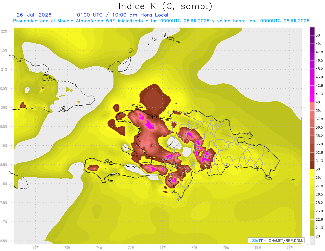Click the "69W" longitude axis label
The image size is (325, 251).
pos(258,247)
